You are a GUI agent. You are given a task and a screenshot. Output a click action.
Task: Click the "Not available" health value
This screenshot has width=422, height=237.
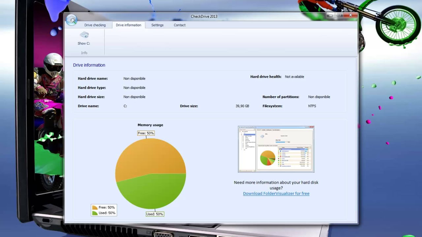click(294, 77)
